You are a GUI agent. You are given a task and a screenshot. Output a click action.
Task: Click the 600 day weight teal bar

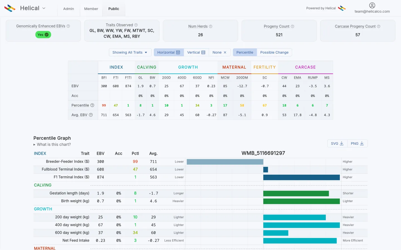point(276,233)
